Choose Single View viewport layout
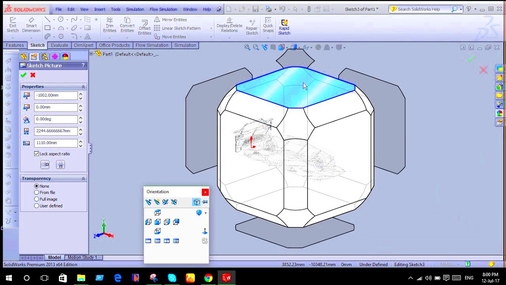The height and width of the screenshot is (285, 506). 148,241
